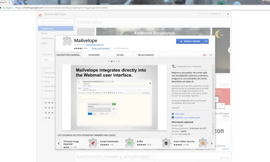Open the Social y comunicación category link
The width and height of the screenshot is (270, 162).
[101, 48]
